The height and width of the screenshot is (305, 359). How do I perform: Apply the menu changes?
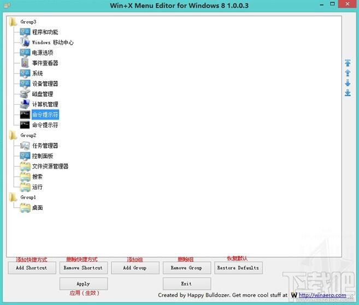tap(84, 284)
